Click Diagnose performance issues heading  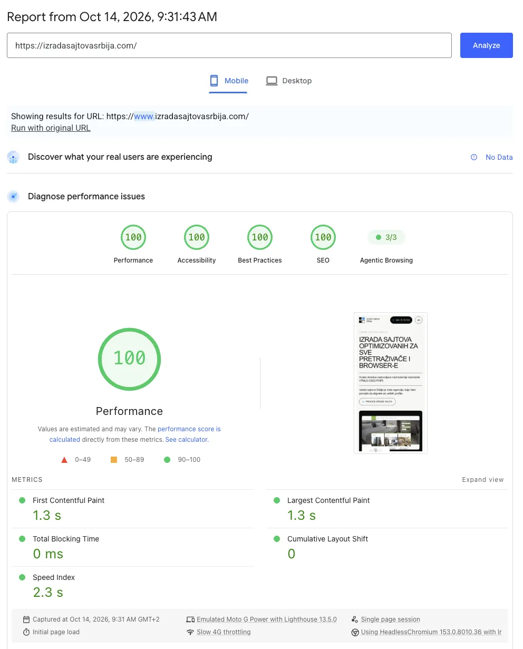[x=86, y=197]
